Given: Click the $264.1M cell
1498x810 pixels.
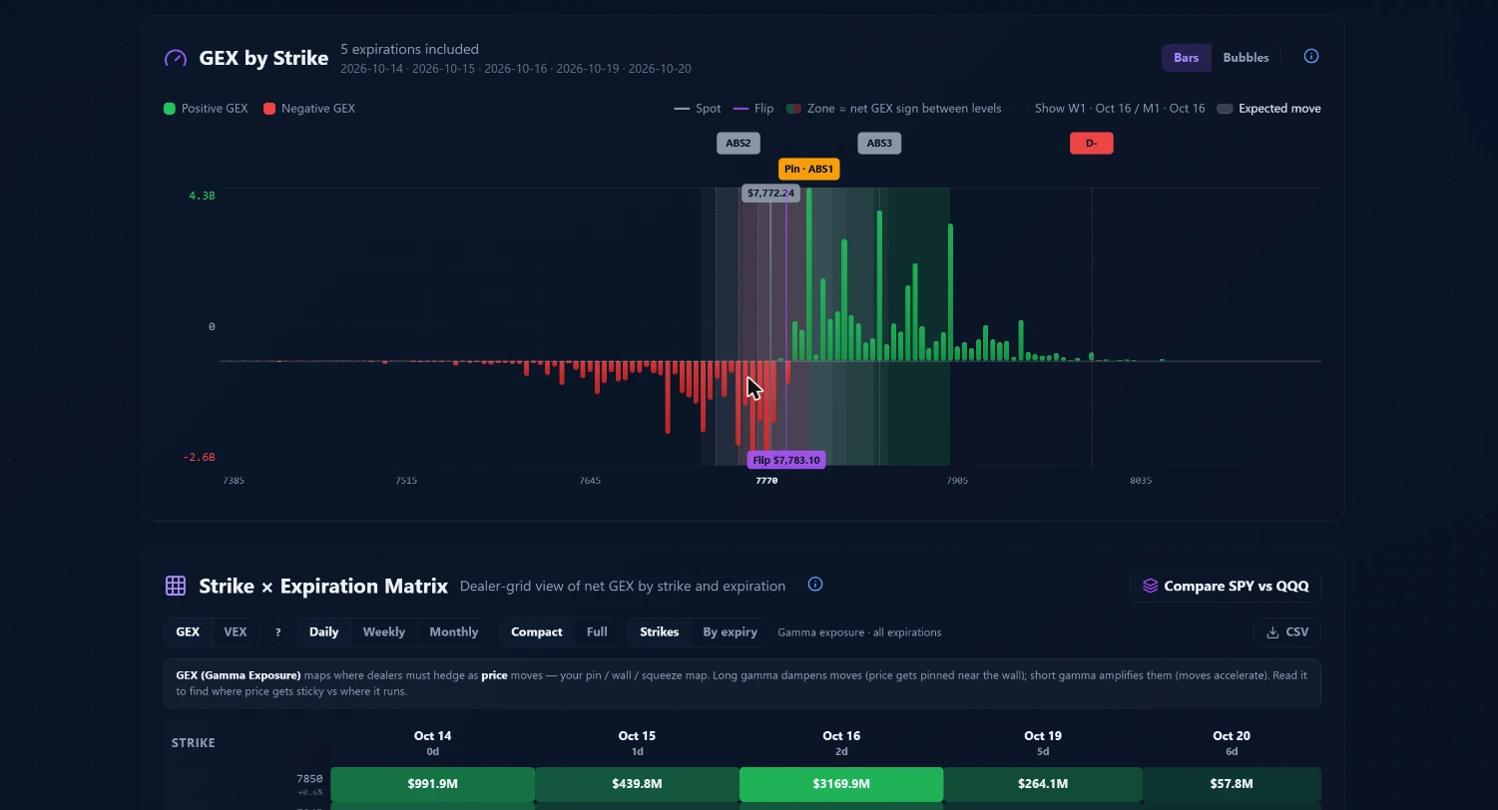Looking at the screenshot, I should pyautogui.click(x=1043, y=784).
